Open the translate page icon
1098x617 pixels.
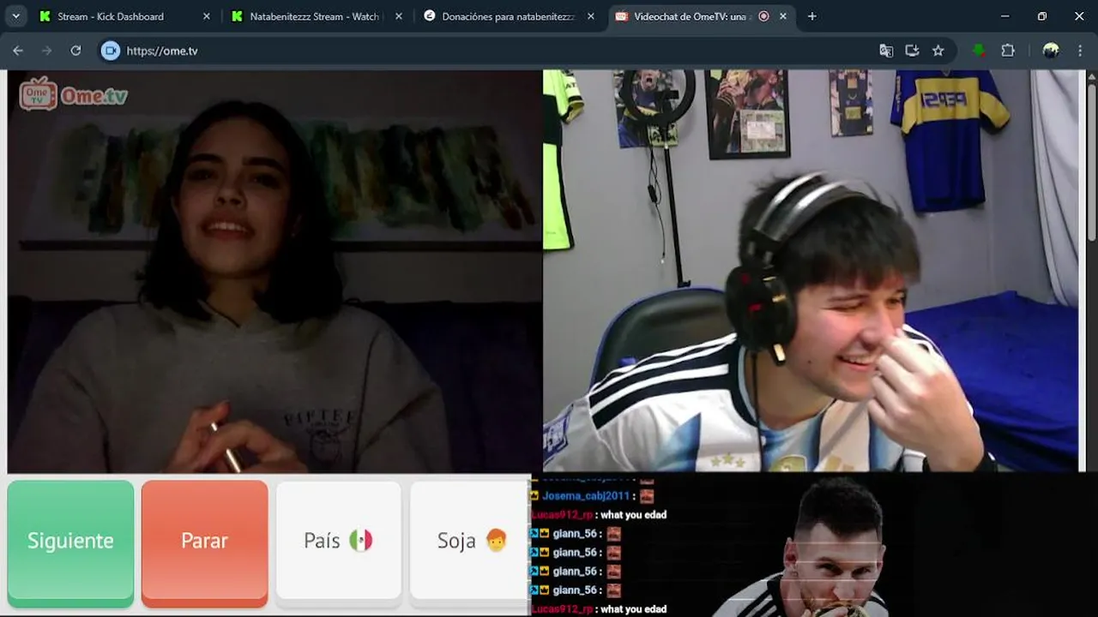(x=886, y=51)
